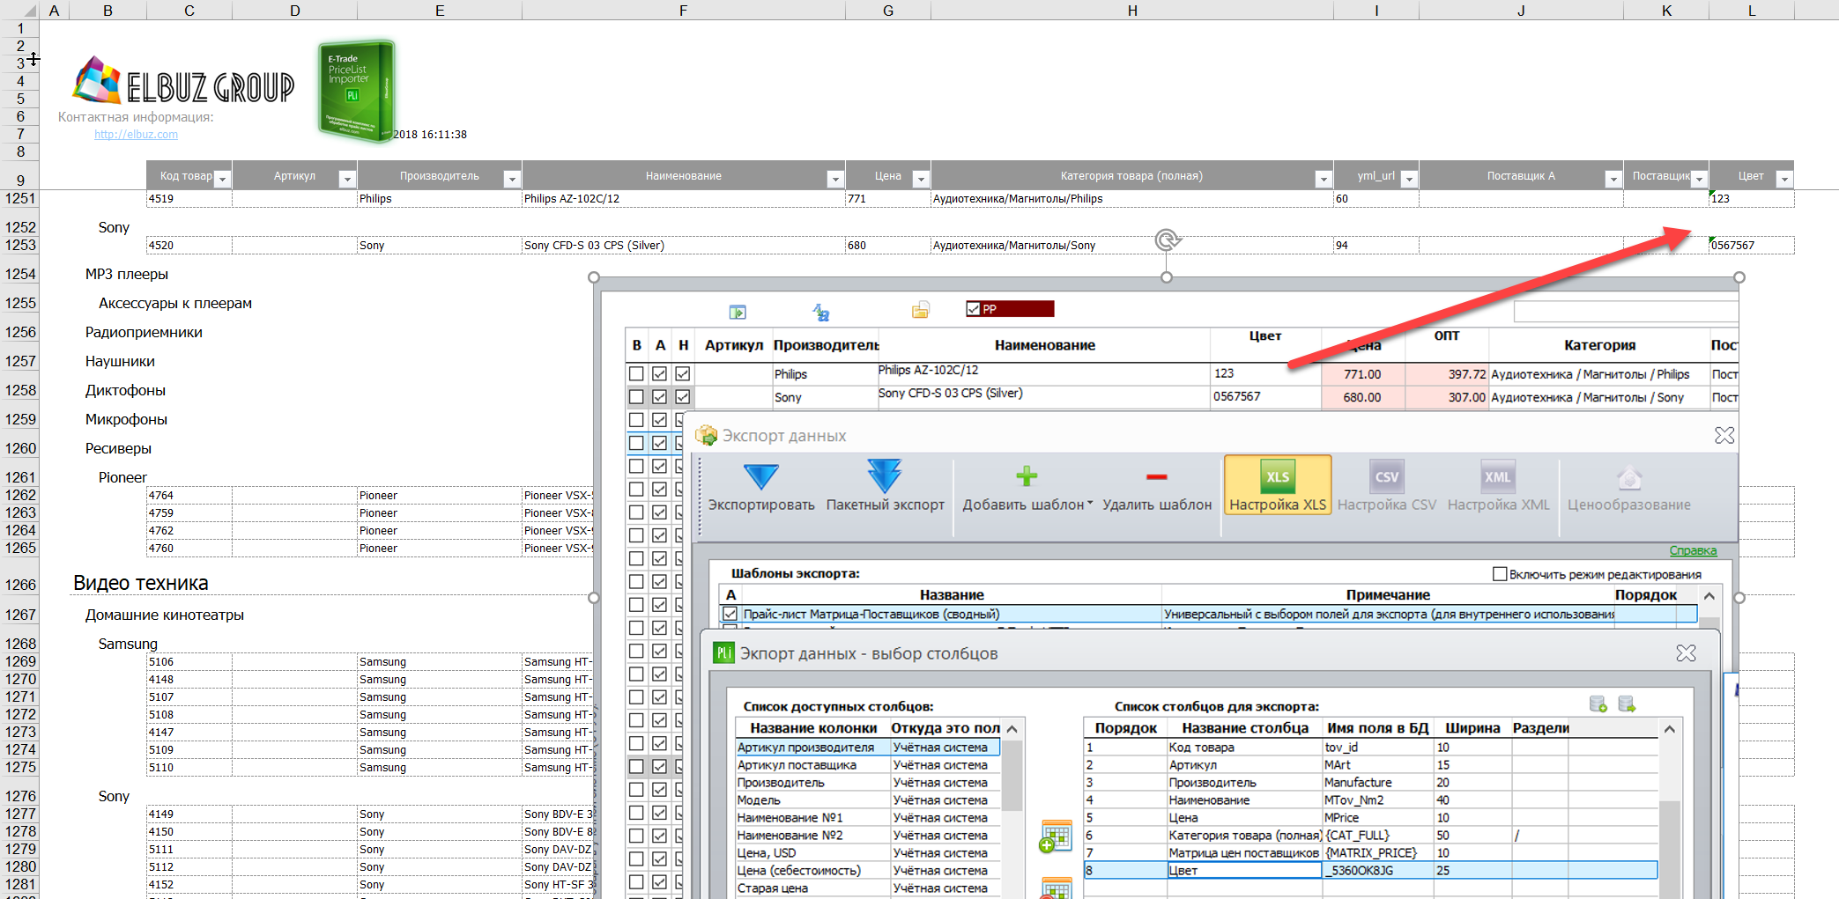Click the add-column table icon with green plus
1839x899 pixels.
(x=1055, y=836)
